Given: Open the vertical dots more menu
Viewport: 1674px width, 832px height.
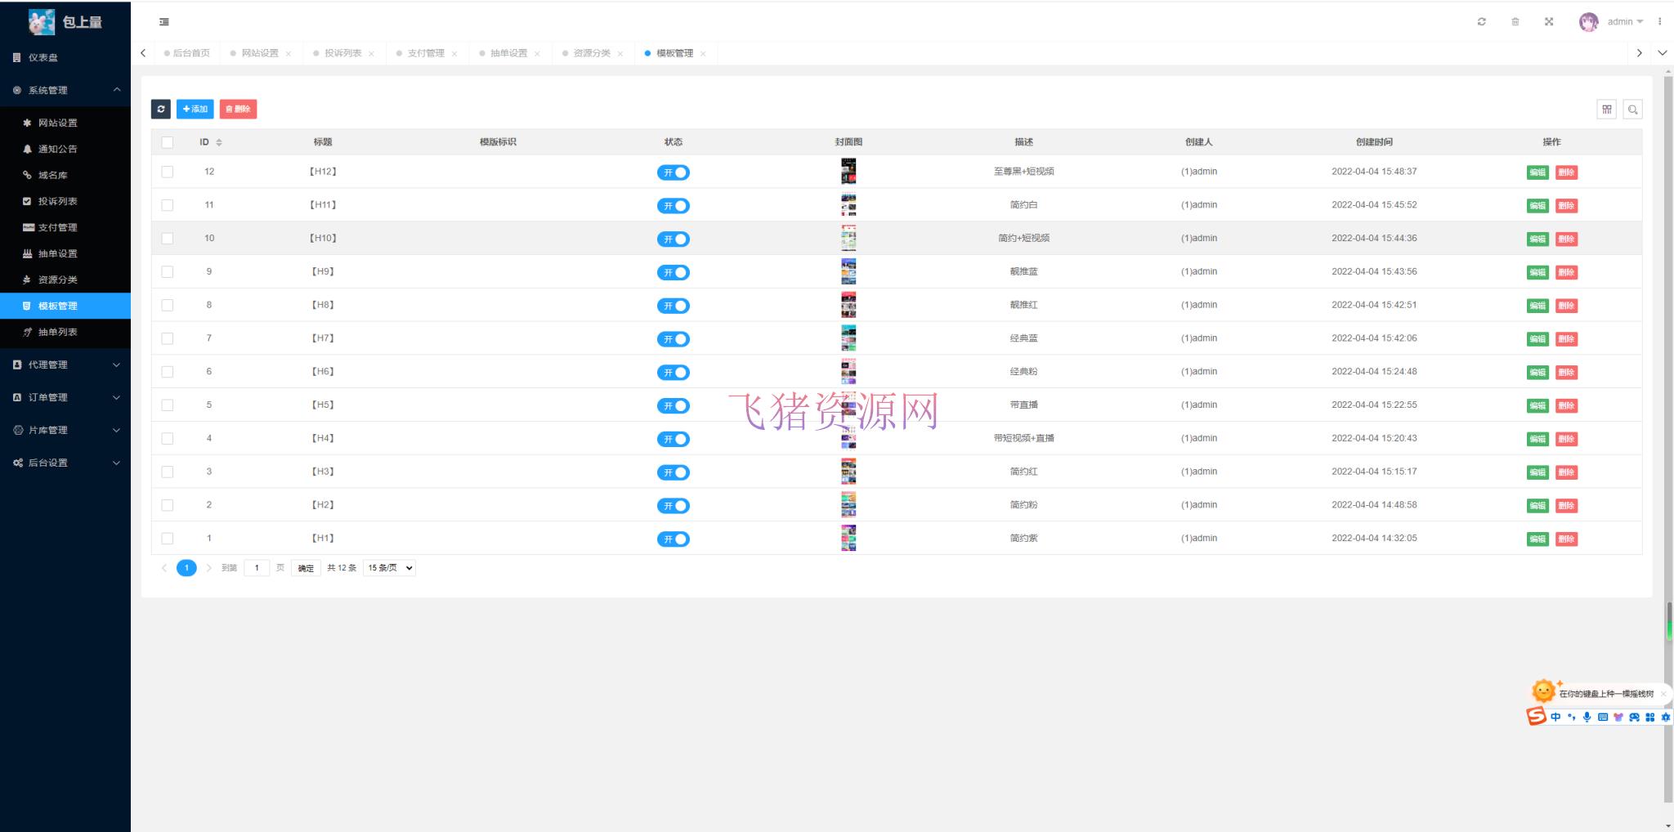Looking at the screenshot, I should click(x=1659, y=22).
